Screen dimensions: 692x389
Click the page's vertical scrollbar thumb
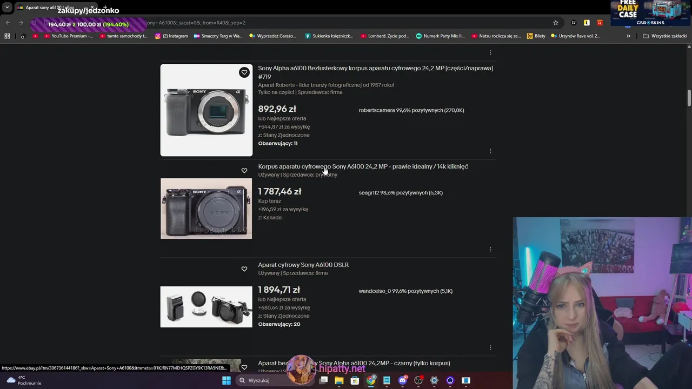click(x=689, y=98)
